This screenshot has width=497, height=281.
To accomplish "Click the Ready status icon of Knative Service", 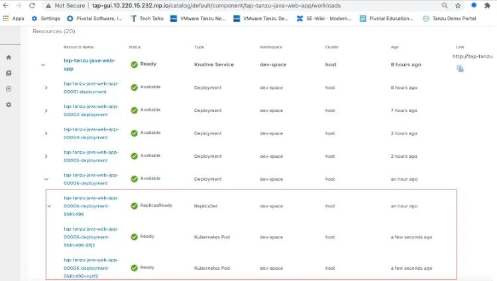I will tap(135, 64).
